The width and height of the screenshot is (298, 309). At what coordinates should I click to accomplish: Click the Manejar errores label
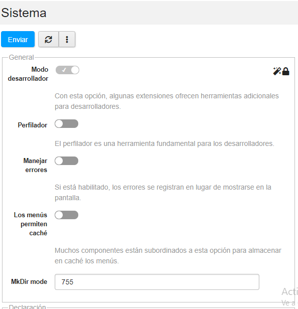[x=35, y=165]
